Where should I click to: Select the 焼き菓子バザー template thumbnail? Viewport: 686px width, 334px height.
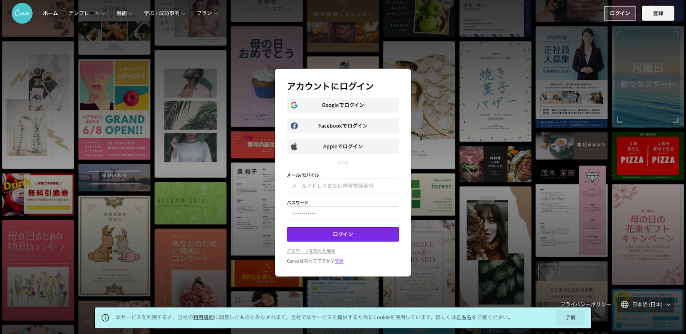[496, 91]
